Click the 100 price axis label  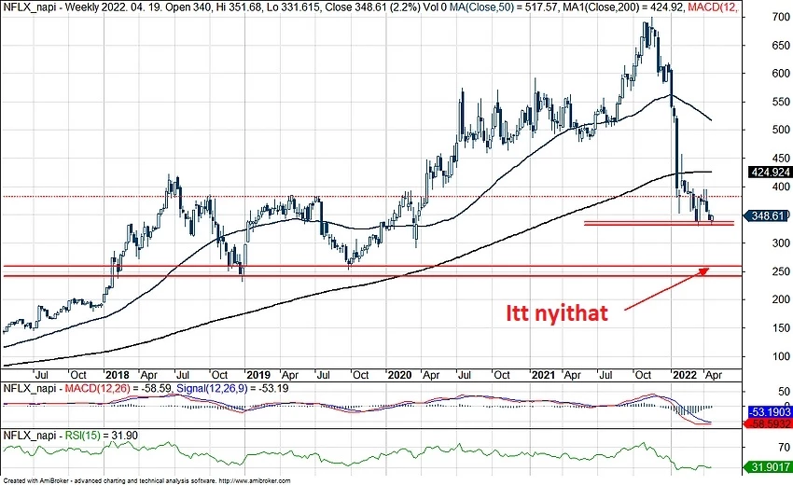[x=781, y=356]
